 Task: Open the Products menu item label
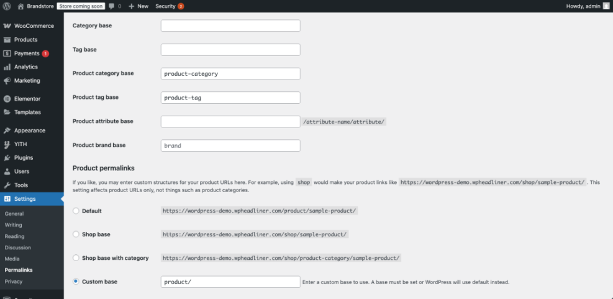(26, 40)
